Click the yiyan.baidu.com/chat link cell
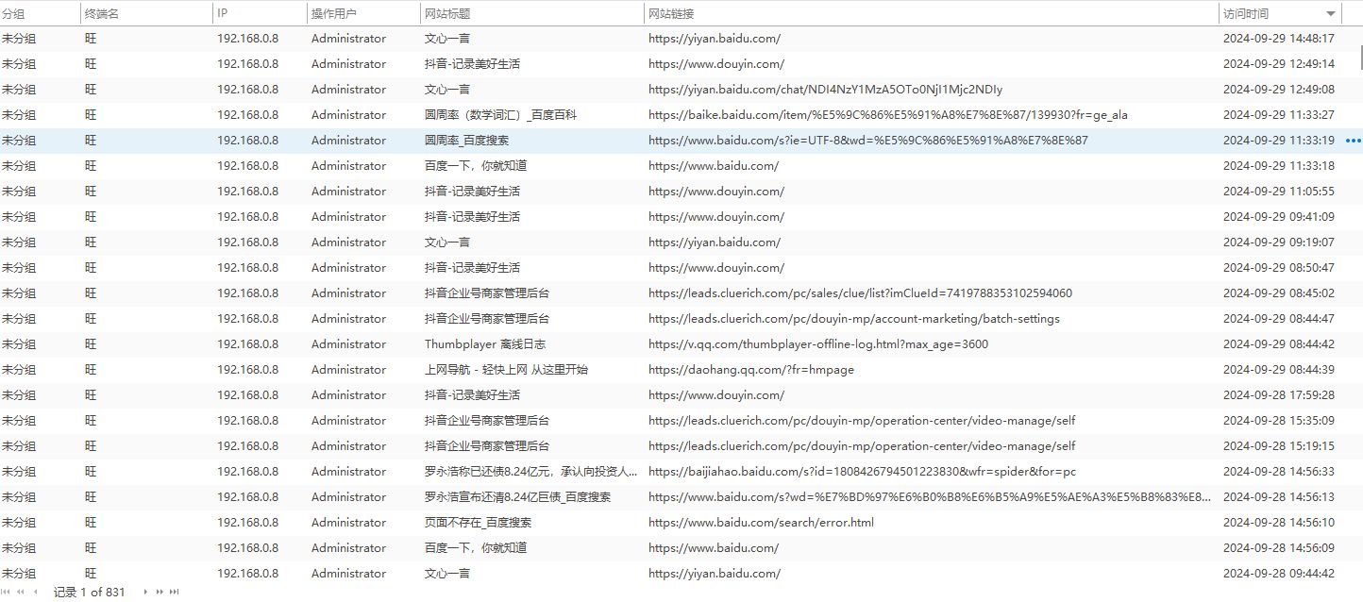 coord(825,90)
